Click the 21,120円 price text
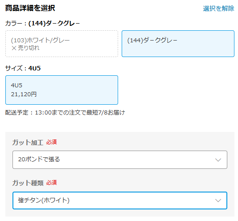Image resolution: width=238 pixels, height=221 pixels. pyautogui.click(x=24, y=94)
